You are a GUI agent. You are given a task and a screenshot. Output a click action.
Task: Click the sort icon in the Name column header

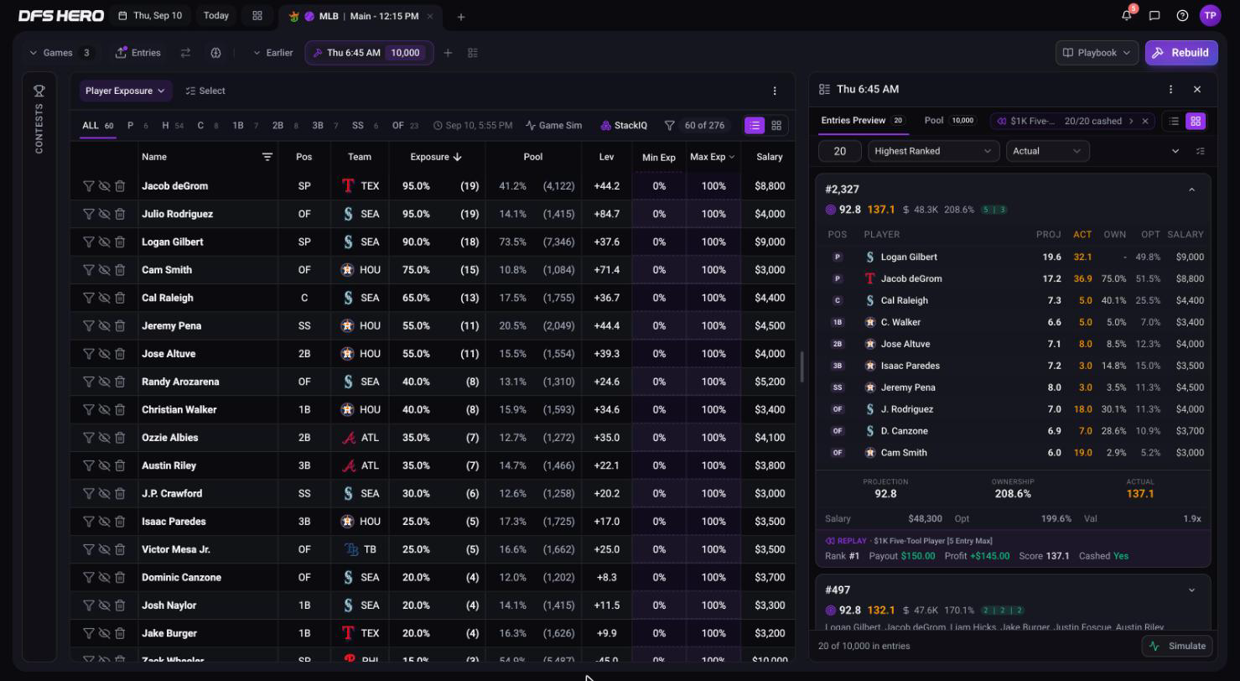click(x=267, y=157)
